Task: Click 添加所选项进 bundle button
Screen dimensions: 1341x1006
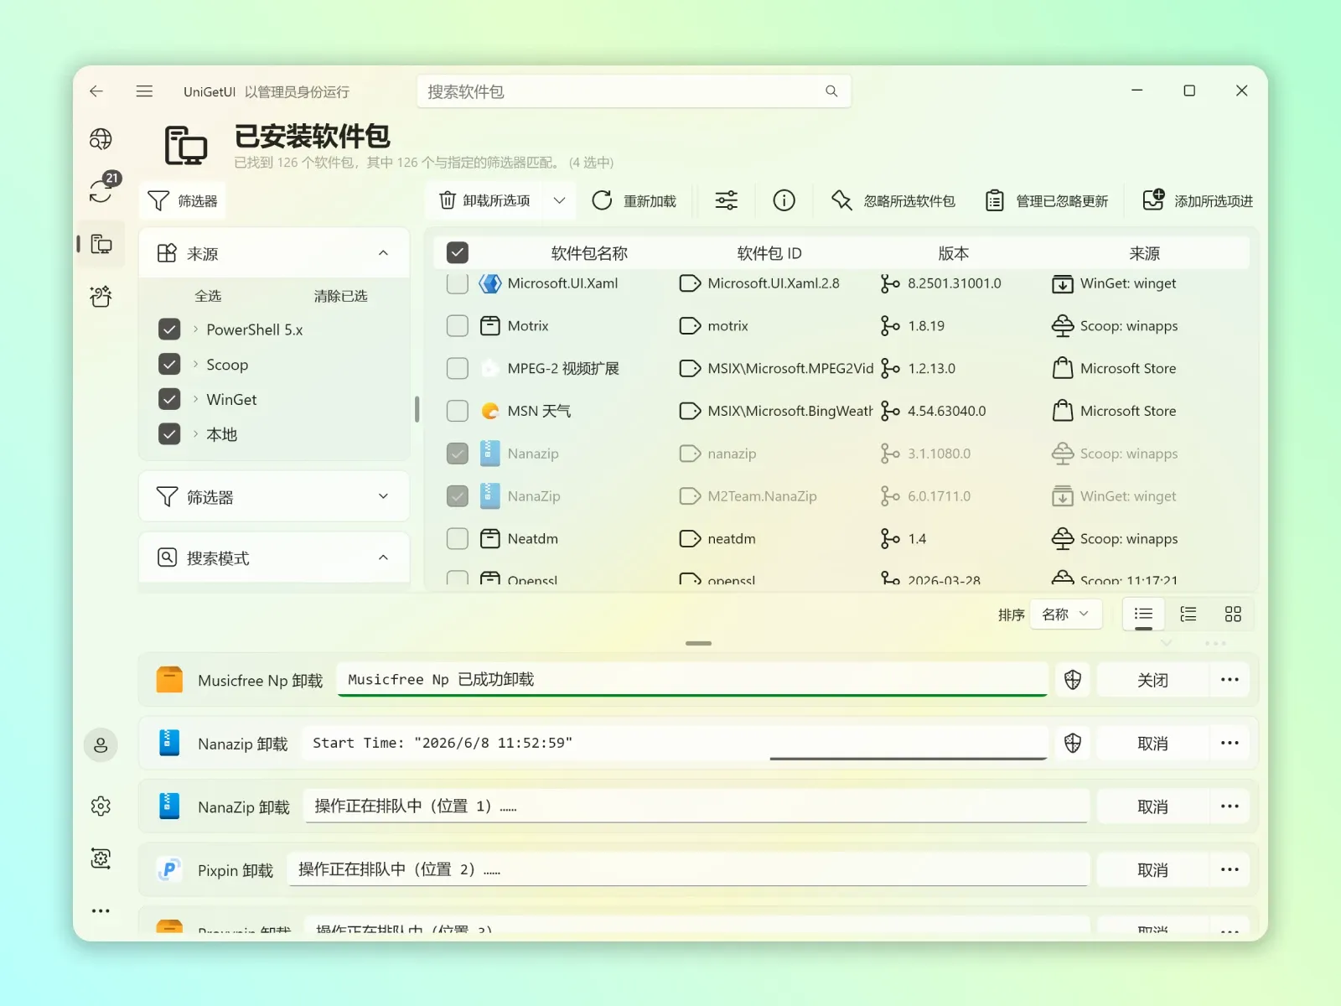Action: pos(1198,200)
